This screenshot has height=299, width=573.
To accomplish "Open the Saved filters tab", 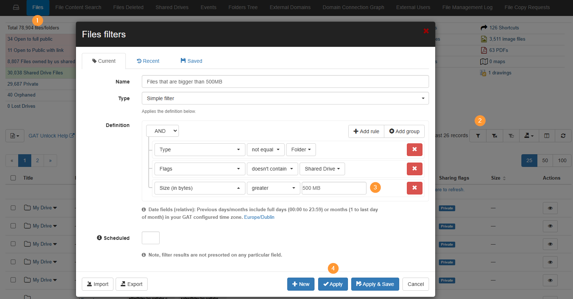I will 191,61.
